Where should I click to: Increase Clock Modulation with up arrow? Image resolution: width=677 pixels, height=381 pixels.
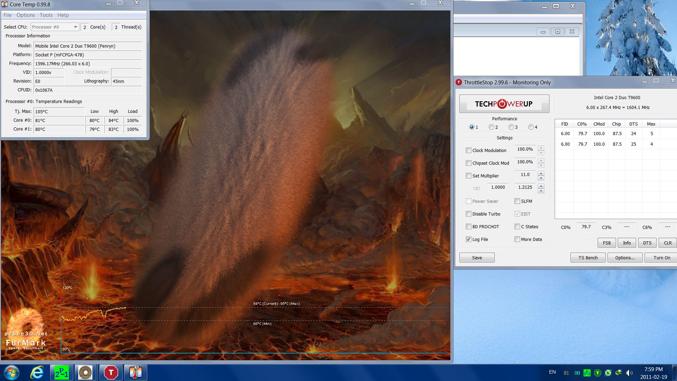tap(541, 148)
